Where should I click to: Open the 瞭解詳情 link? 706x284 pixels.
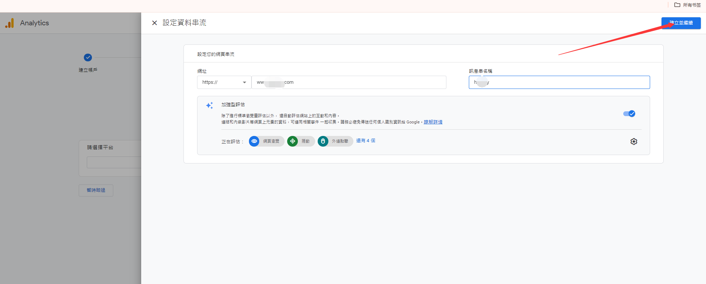[x=433, y=122]
